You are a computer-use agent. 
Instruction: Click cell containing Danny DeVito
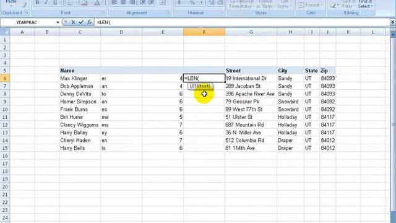pos(80,94)
